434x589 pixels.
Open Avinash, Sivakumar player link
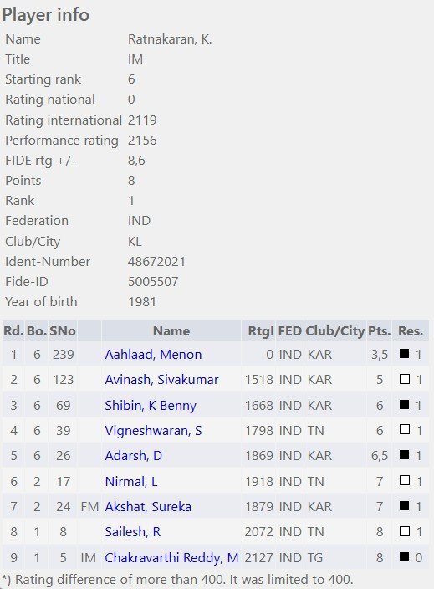coord(161,379)
